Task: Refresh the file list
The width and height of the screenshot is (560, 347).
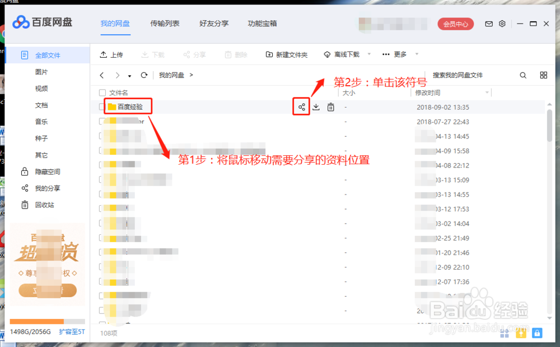Action: [144, 75]
